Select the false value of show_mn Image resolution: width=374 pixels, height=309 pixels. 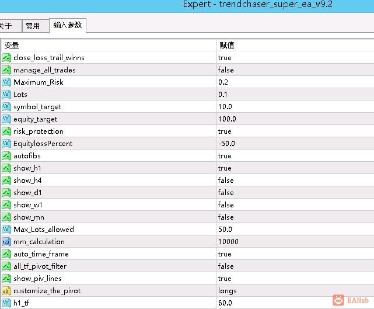(226, 217)
